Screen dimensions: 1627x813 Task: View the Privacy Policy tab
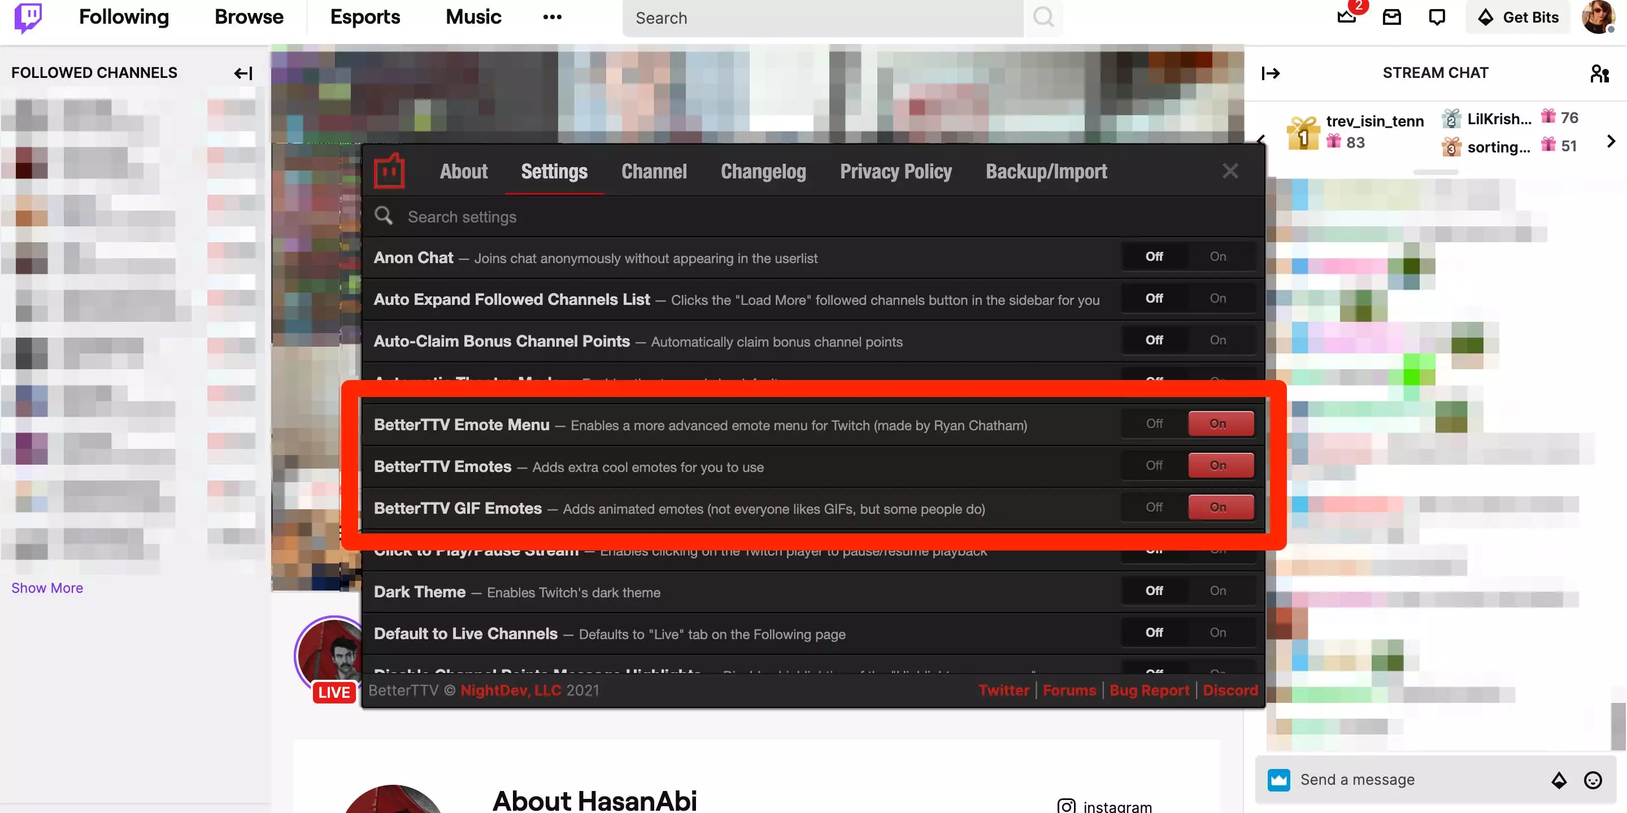895,171
